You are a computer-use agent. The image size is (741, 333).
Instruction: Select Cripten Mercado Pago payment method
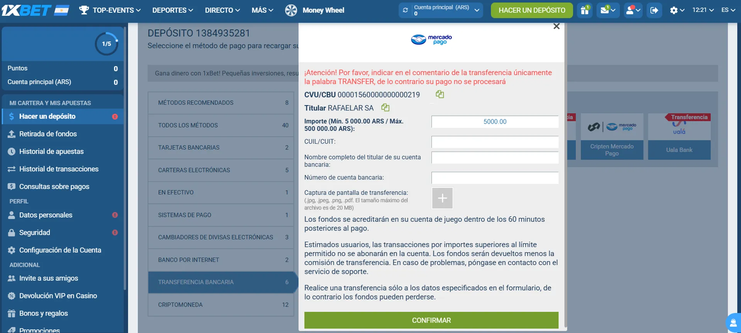coord(612,136)
